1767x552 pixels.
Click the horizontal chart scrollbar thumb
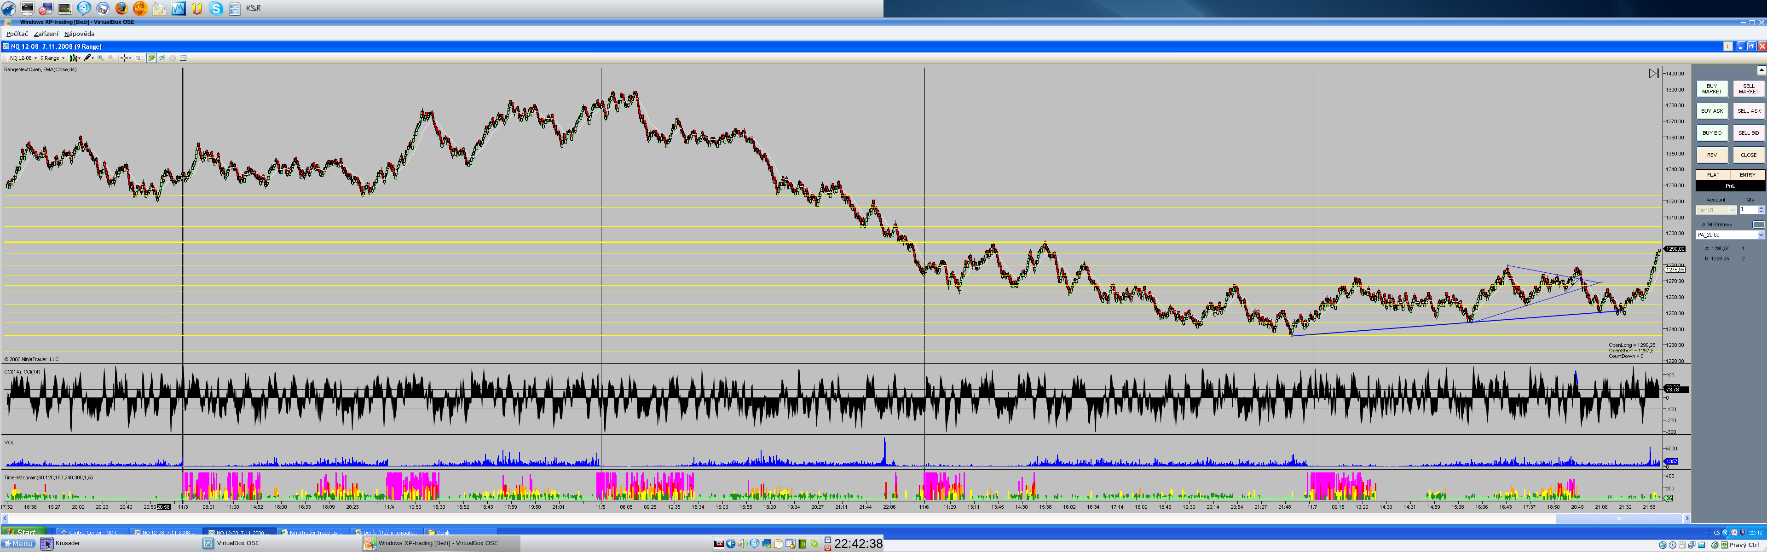click(x=1619, y=518)
